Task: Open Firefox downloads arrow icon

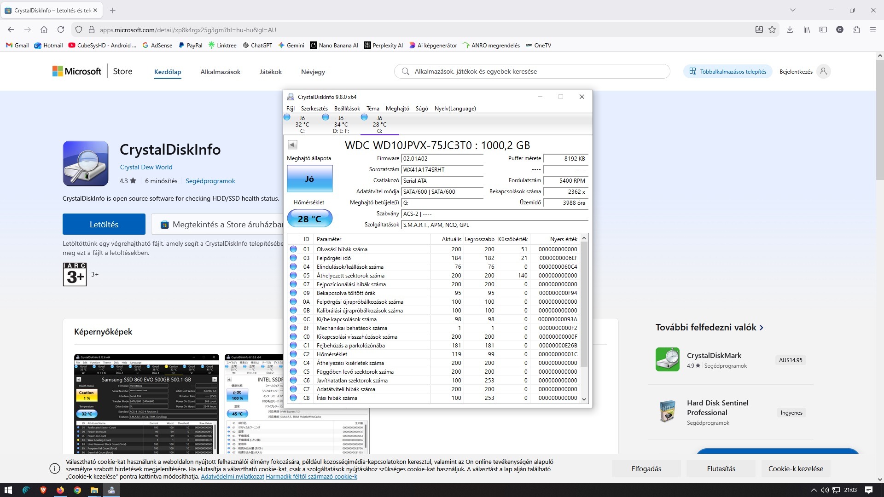Action: click(790, 29)
